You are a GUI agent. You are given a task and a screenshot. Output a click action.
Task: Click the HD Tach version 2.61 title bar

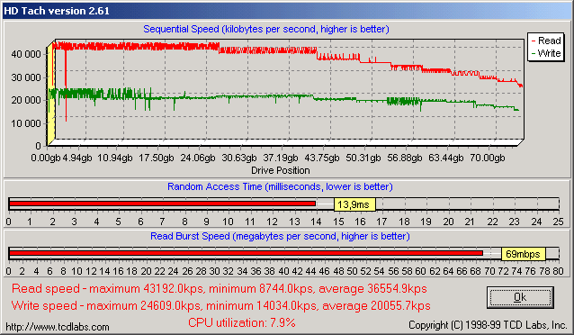point(287,11)
